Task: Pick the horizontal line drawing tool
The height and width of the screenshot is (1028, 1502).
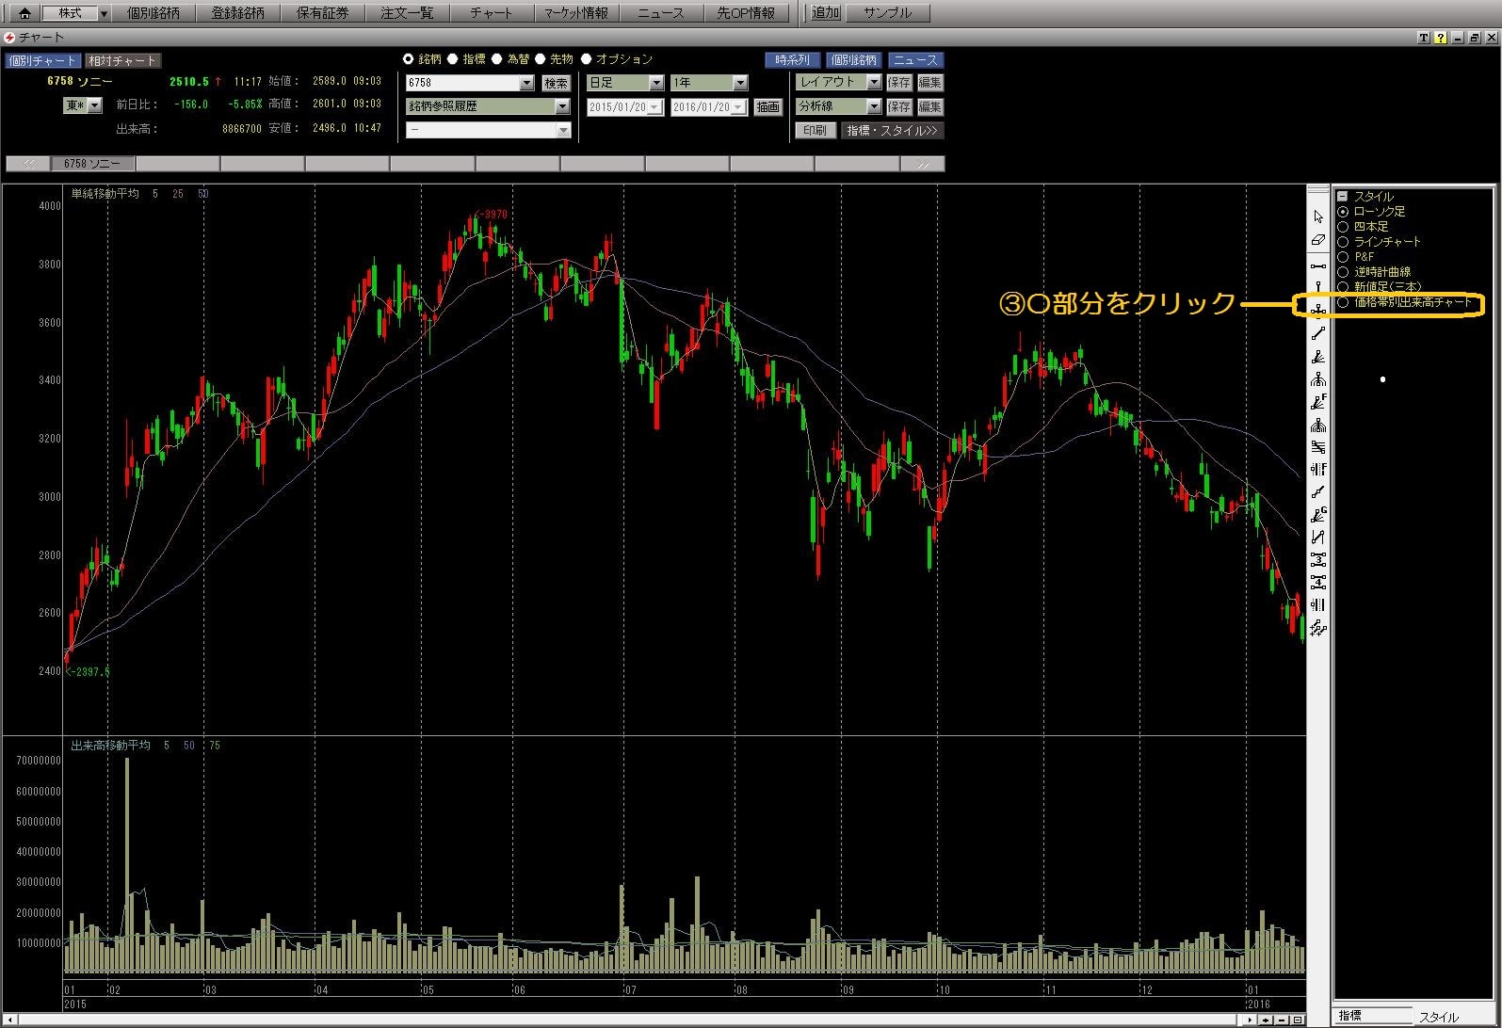Action: (1317, 266)
